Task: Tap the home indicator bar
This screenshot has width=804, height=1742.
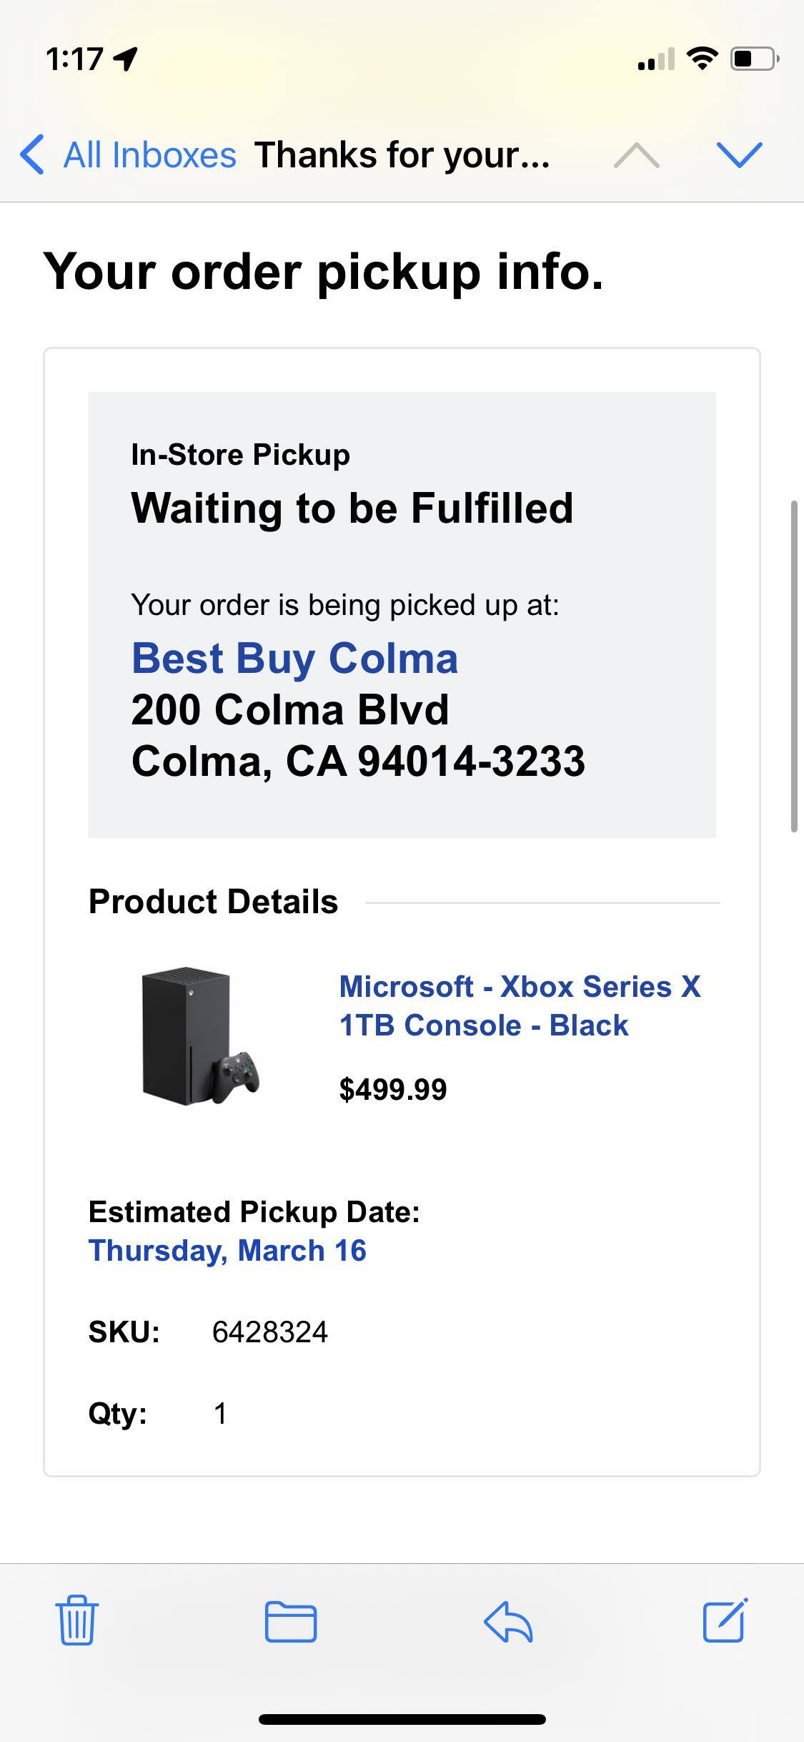Action: 402,1719
